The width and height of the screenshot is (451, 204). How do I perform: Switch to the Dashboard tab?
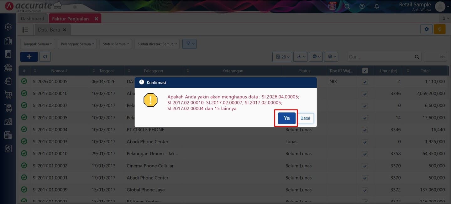(33, 18)
